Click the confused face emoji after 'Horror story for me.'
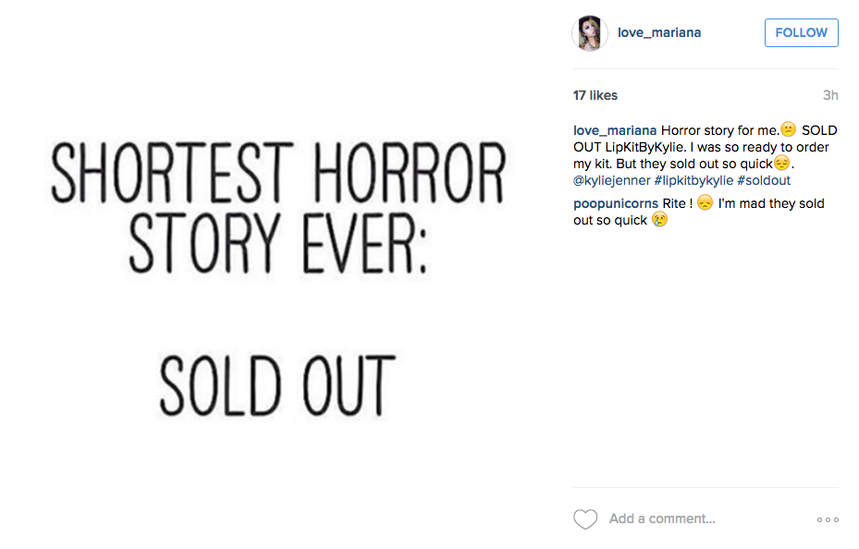Screen dimensions: 859x549 coord(788,130)
